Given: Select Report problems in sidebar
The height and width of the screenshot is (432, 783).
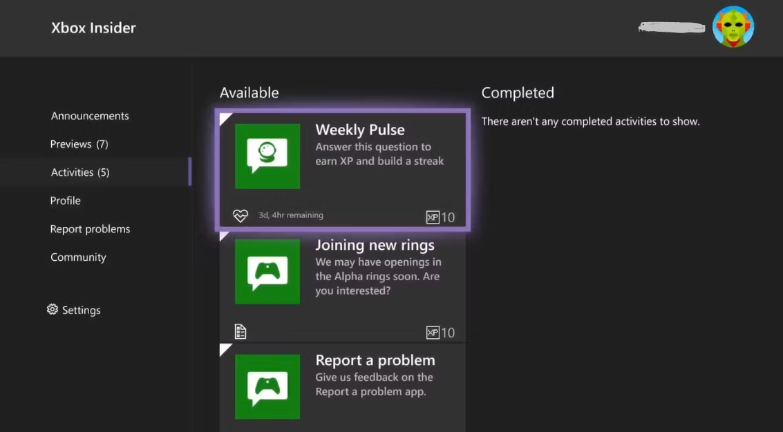Looking at the screenshot, I should click(90, 229).
